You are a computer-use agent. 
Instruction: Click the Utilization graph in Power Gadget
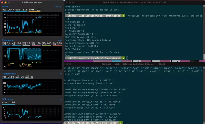coord(32,113)
